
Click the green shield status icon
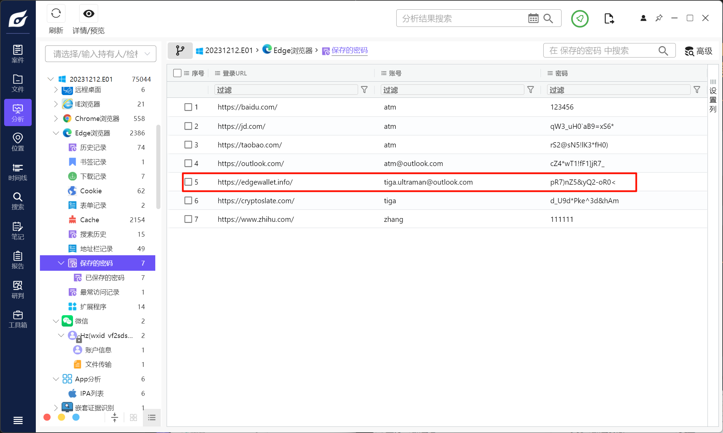tap(580, 18)
